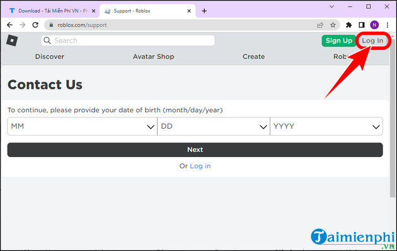This screenshot has width=397, height=251.
Task: Click the padlock site info icon
Action: 52,25
